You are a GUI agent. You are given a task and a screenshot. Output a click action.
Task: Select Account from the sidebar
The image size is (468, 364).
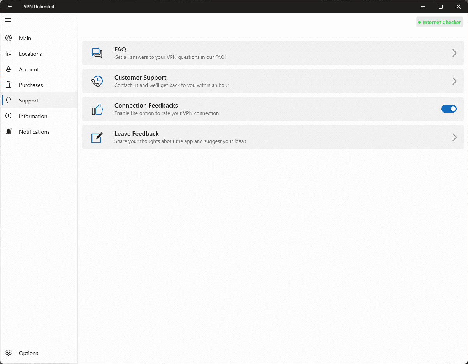[29, 69]
